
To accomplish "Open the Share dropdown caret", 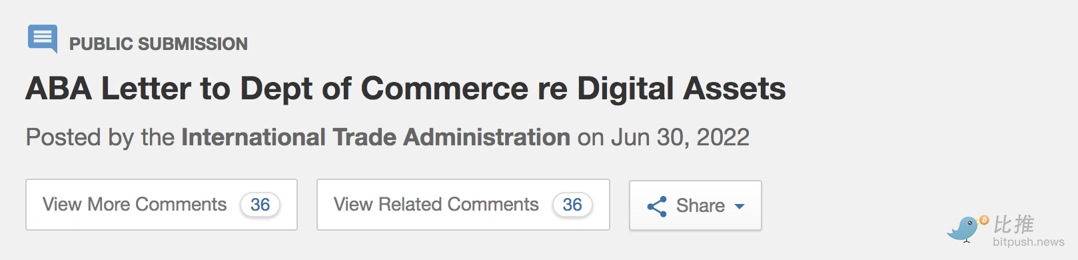I will tap(739, 207).
